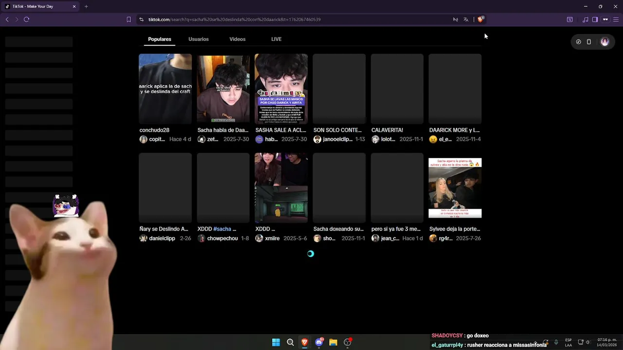Screen dimensions: 623x350
Task: Click the phone app icon at top right
Action: point(589,42)
